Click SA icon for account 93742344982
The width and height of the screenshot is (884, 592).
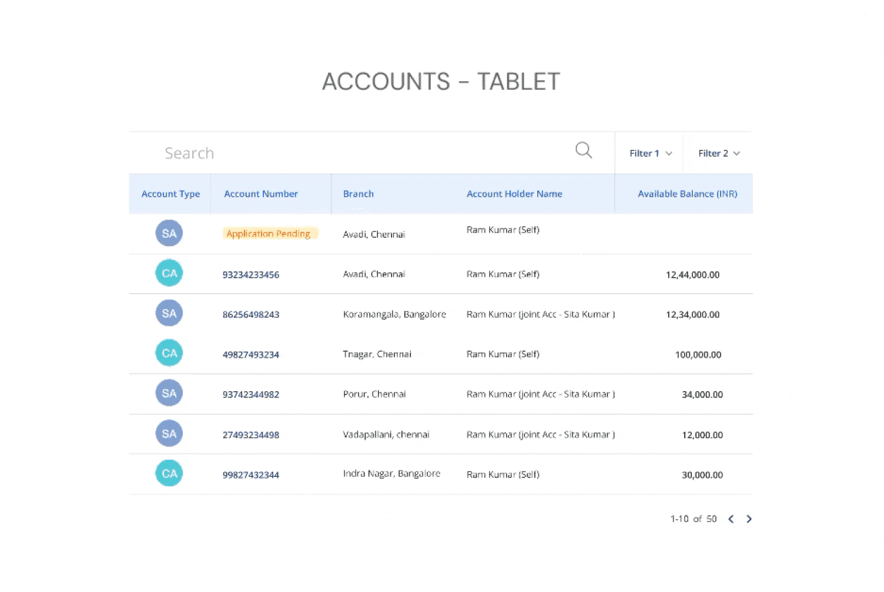click(x=169, y=393)
